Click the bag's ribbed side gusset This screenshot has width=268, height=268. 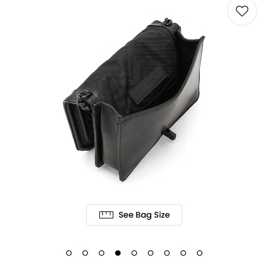(79, 125)
